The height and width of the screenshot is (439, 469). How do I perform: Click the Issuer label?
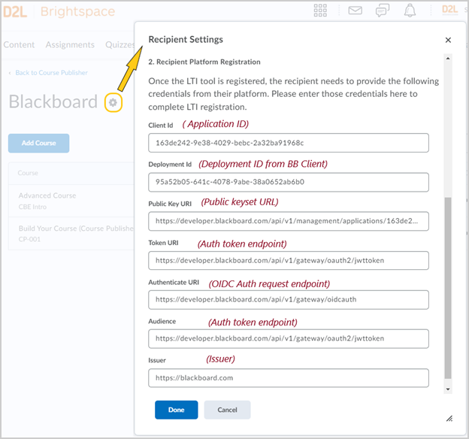157,360
